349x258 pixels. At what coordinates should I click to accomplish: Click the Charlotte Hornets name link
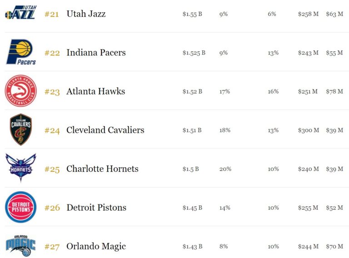(102, 169)
